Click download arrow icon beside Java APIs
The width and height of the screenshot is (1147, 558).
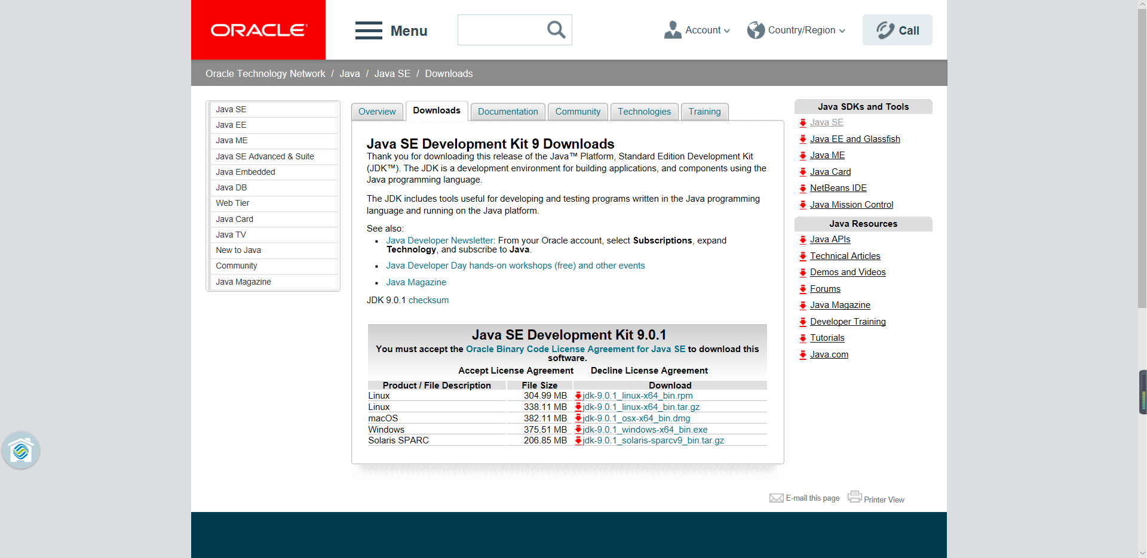(x=803, y=240)
